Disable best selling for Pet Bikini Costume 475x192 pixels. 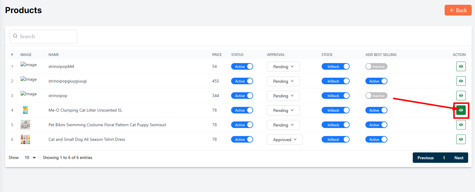tap(376, 125)
